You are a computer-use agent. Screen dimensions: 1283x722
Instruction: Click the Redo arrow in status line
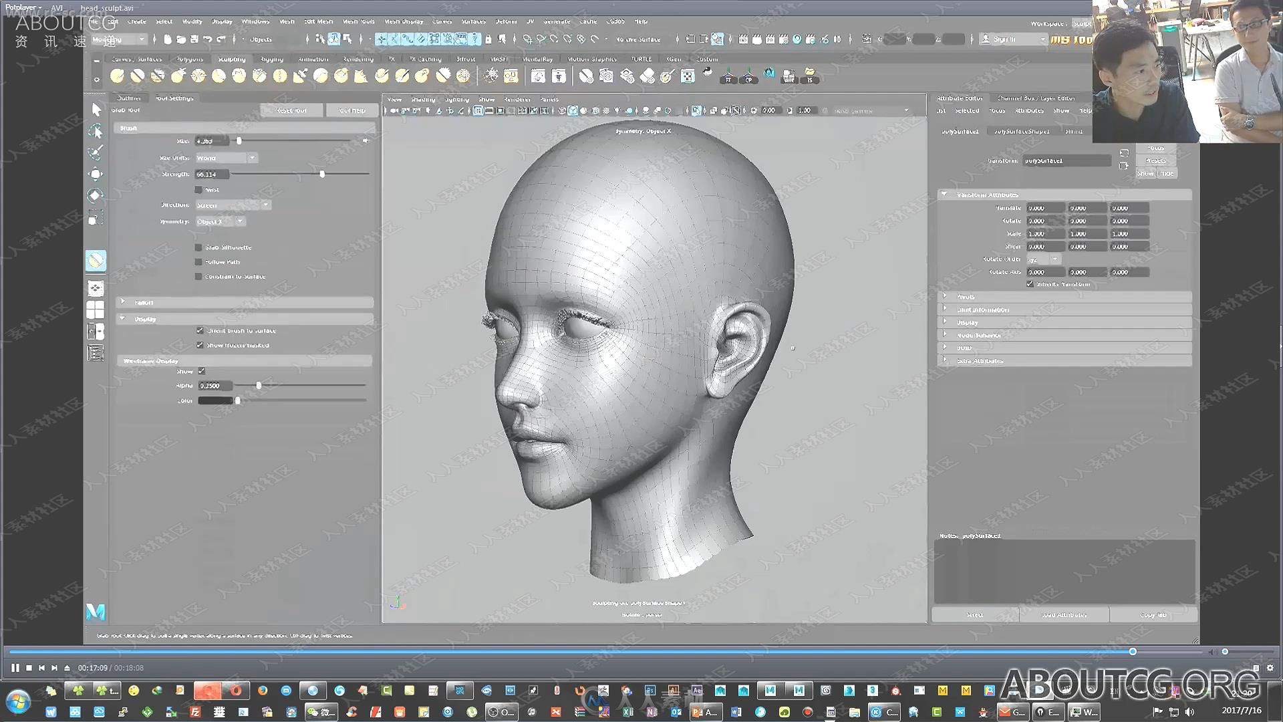[x=221, y=39]
